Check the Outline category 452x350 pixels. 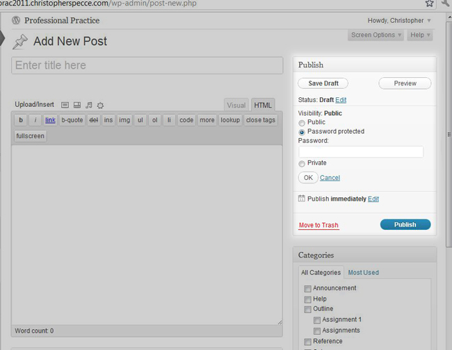pos(307,309)
